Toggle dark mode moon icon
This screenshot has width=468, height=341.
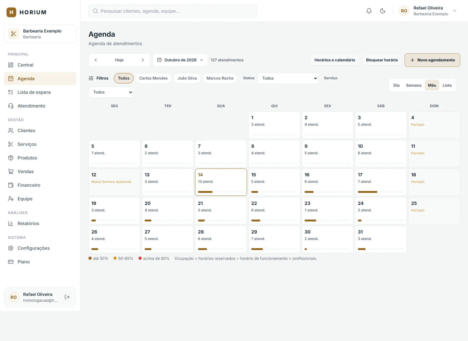[383, 11]
